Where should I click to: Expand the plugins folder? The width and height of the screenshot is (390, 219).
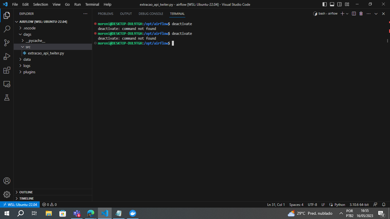[53, 72]
